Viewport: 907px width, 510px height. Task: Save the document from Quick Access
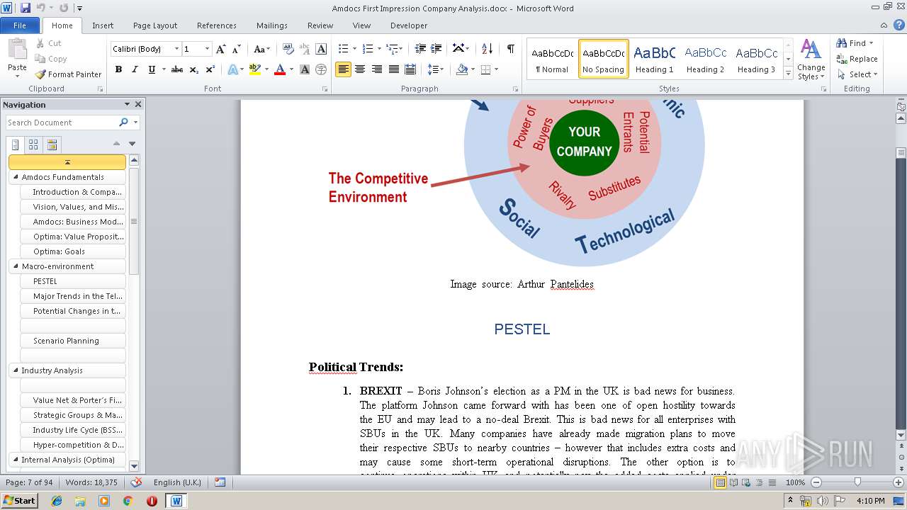(x=26, y=8)
